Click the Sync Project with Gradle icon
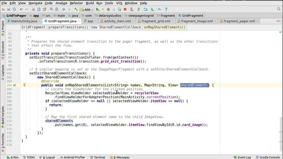Screen dimensions: 283x159 pos(138,9)
